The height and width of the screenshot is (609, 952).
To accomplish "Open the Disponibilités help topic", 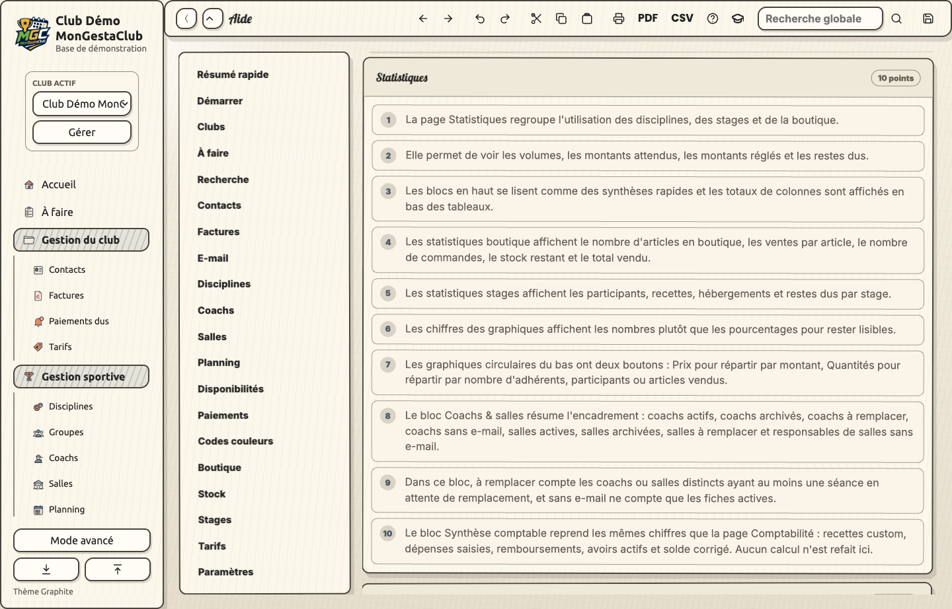I will point(231,389).
